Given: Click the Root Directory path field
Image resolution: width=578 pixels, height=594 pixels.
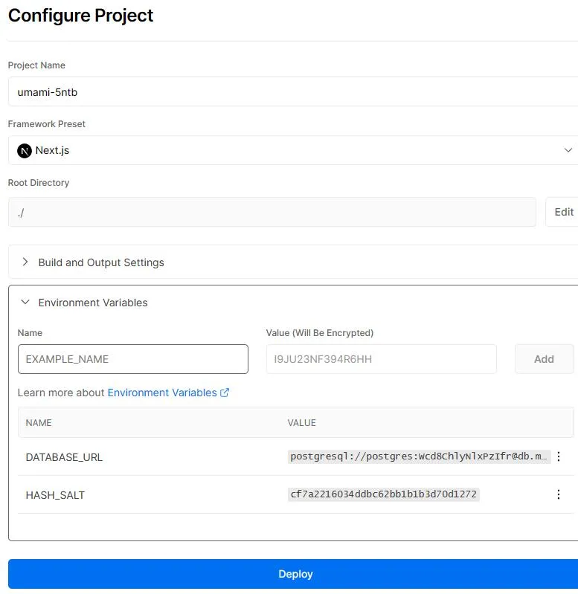Looking at the screenshot, I should [272, 212].
